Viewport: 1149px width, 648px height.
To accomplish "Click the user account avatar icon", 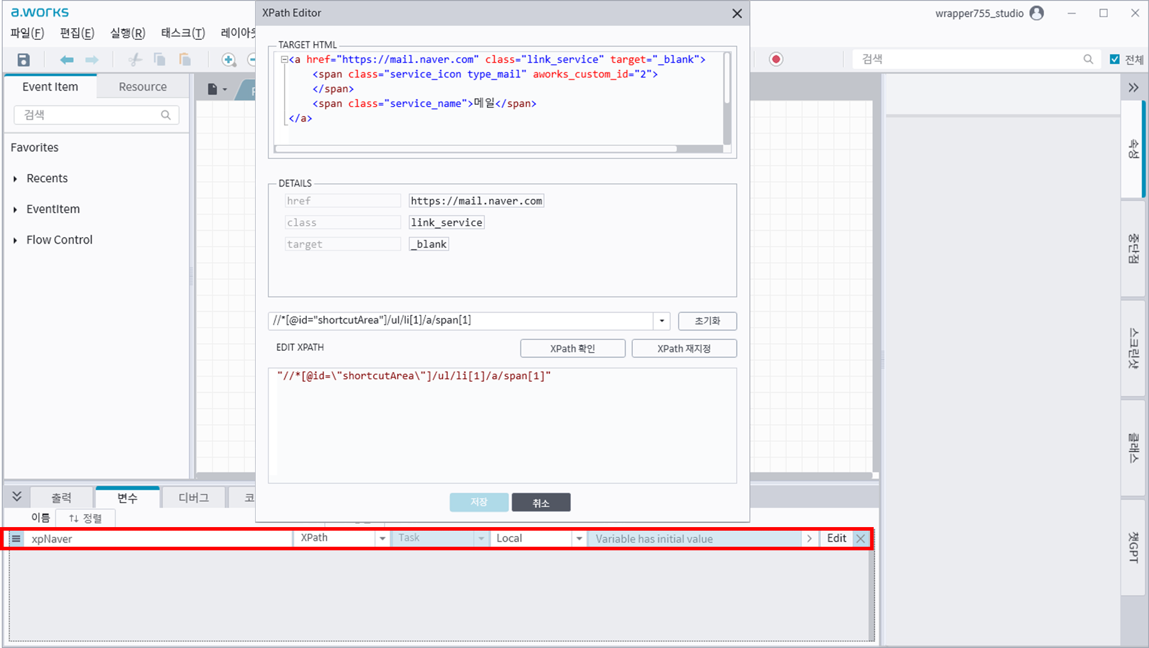I will pos(1037,13).
